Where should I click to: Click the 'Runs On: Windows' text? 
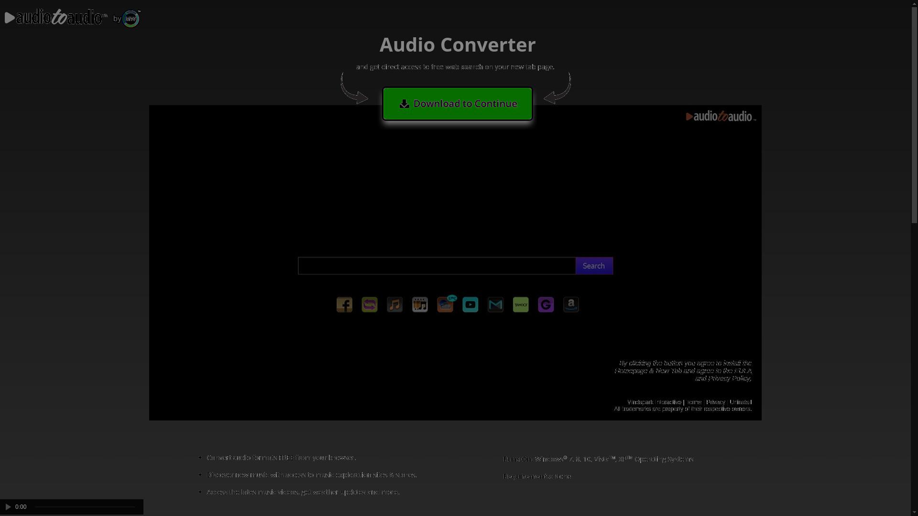point(598,459)
